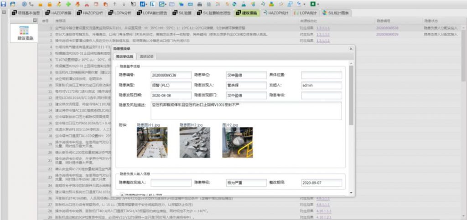Click the 1.3.1.1.1 source link in first row

point(322,28)
